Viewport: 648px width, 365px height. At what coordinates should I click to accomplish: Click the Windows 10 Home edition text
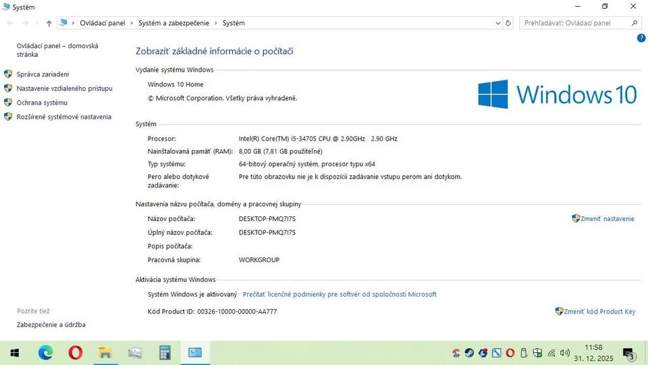pos(175,84)
